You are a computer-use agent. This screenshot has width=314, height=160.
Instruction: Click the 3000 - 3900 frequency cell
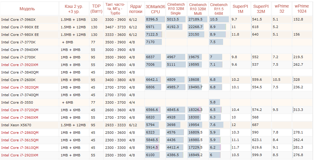(115, 50)
